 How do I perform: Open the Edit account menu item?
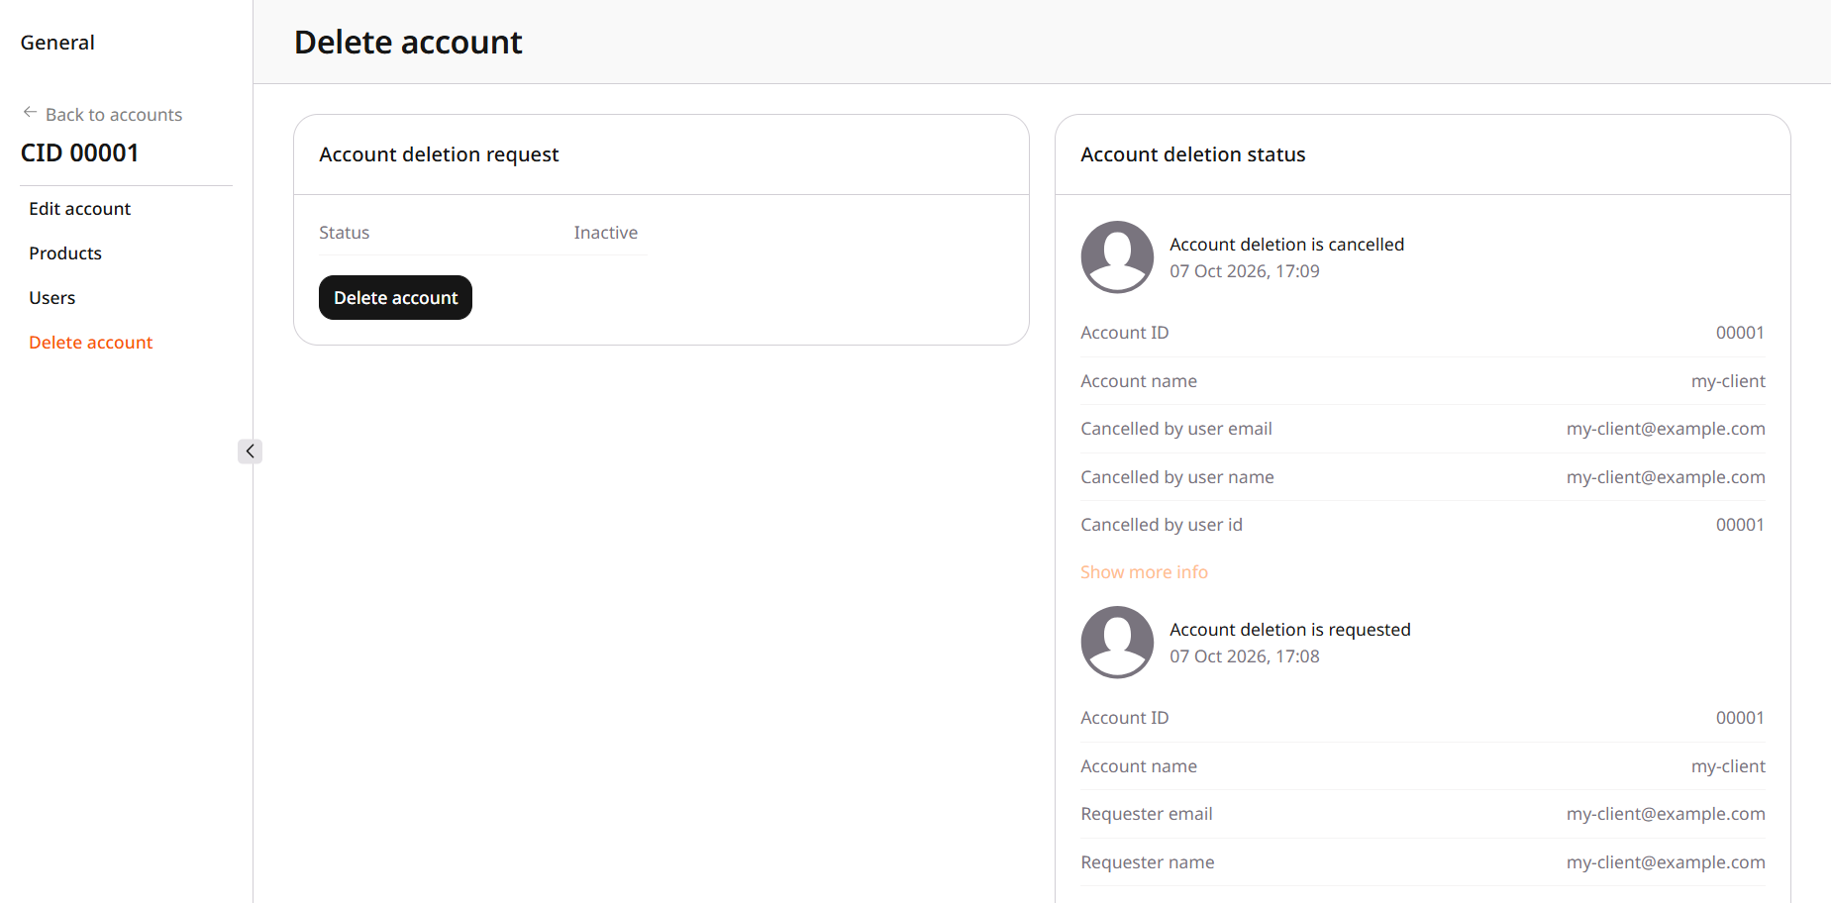pos(80,209)
